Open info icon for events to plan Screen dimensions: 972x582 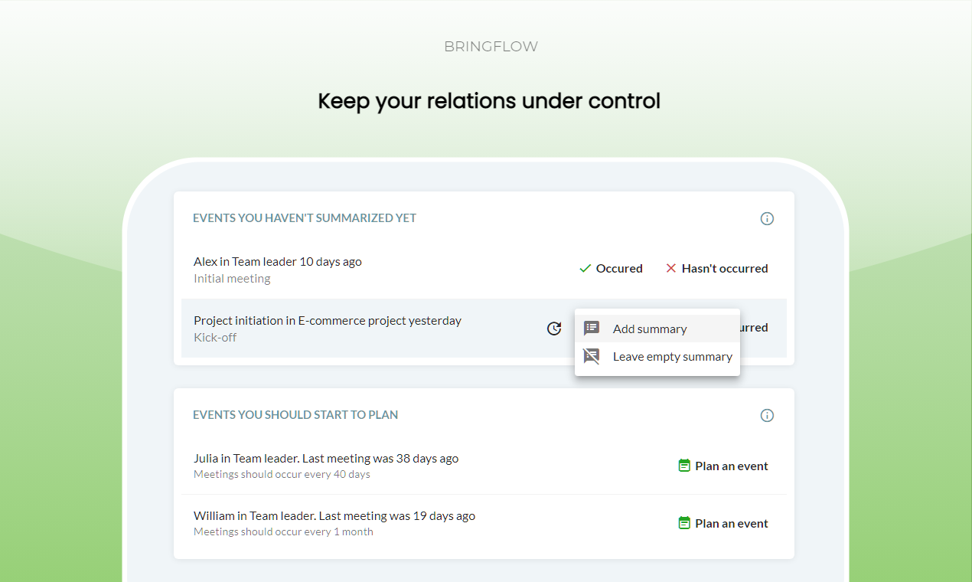pos(767,415)
